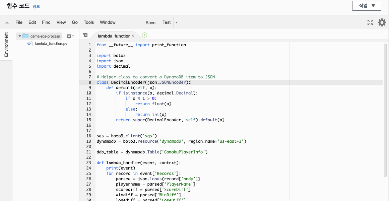Click the "windiff = parsed['WinDiff']" line
Image resolution: width=389 pixels, height=201 pixels.
(148, 195)
